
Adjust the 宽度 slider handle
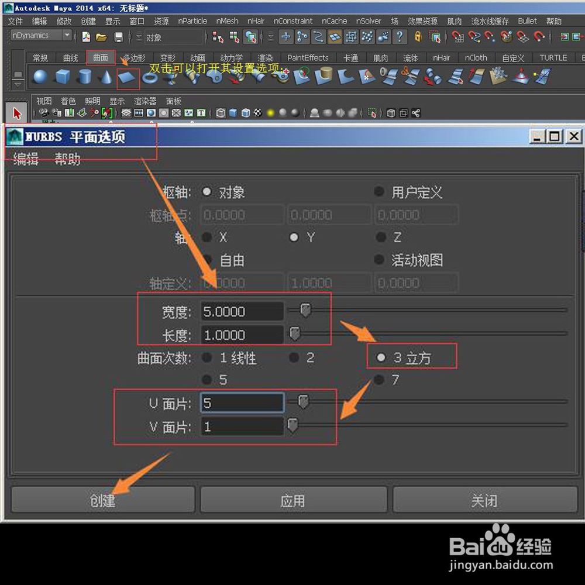305,310
